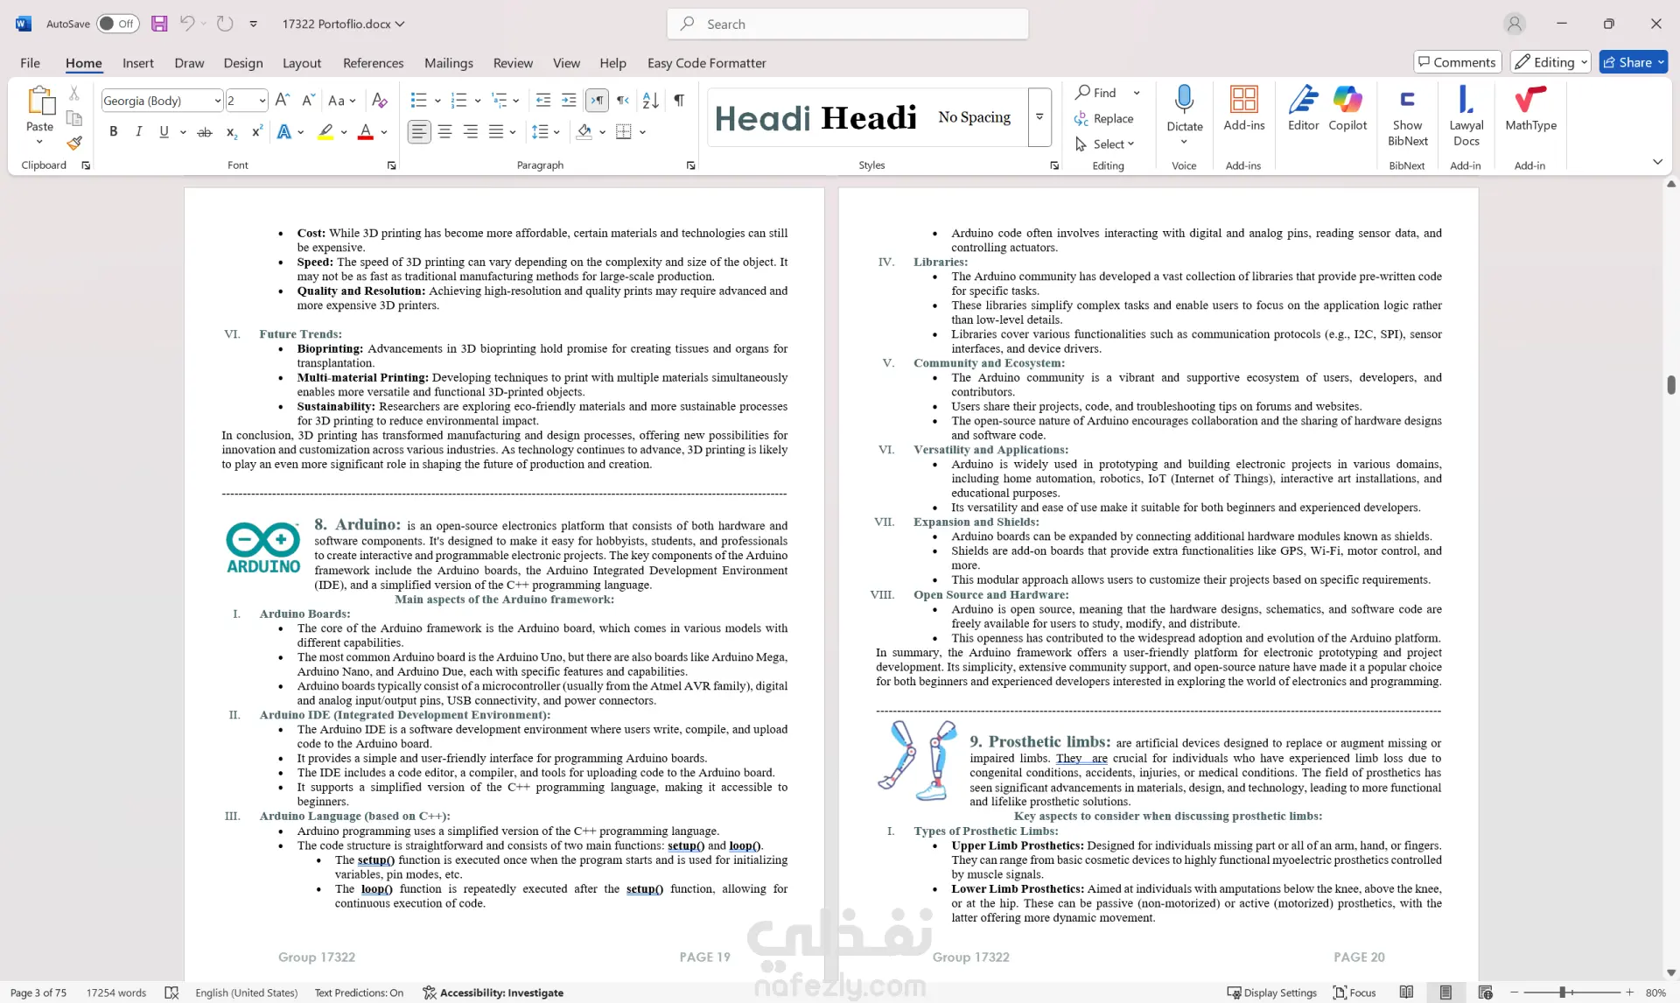Screen dimensions: 1680x1003
Task: Toggle Show/Hide paragraph marks
Action: 679,101
